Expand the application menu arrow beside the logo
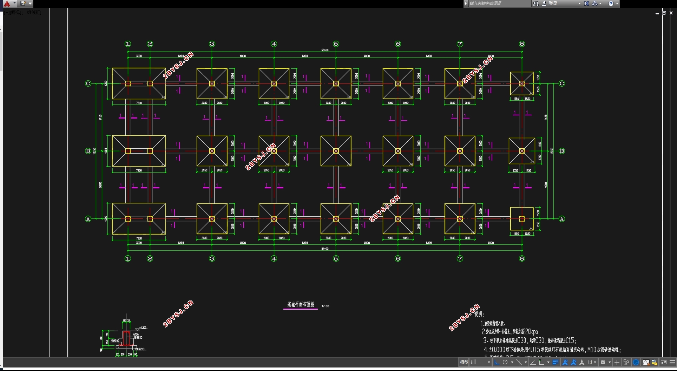Viewport: 677px width, 371px height. 14,3
